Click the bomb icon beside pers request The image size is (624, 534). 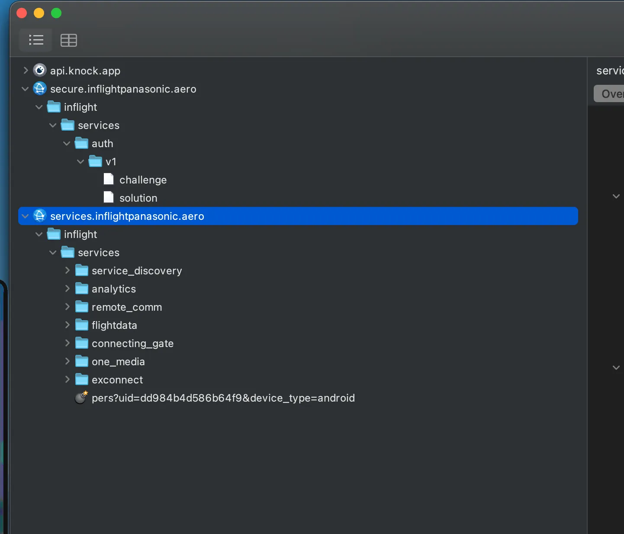click(x=81, y=397)
